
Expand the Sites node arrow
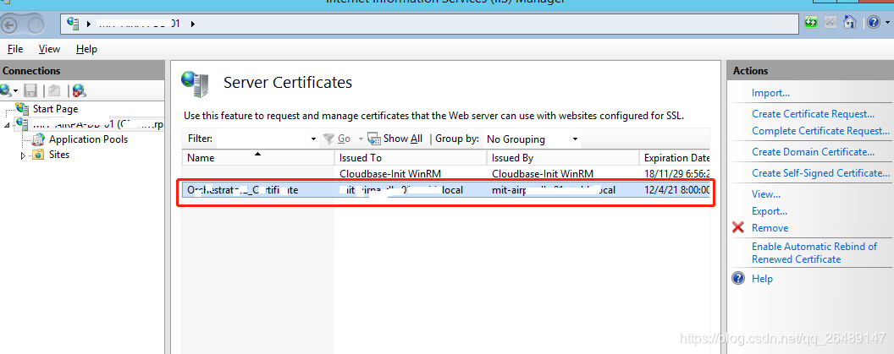tap(24, 155)
